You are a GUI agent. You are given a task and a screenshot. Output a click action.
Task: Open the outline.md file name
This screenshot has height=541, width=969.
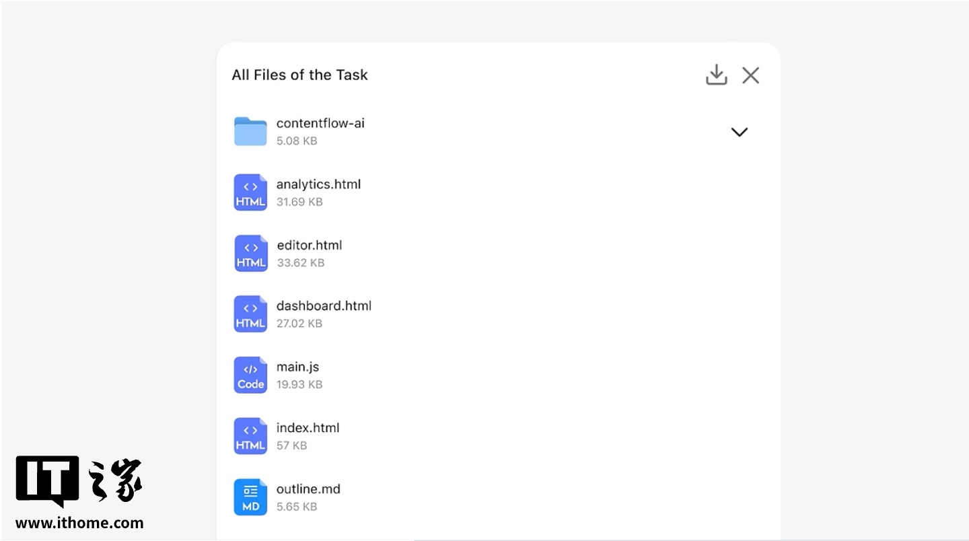(308, 489)
